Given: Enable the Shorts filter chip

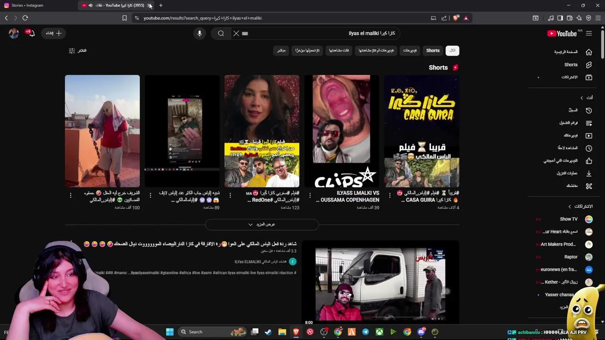Looking at the screenshot, I should tap(432, 51).
